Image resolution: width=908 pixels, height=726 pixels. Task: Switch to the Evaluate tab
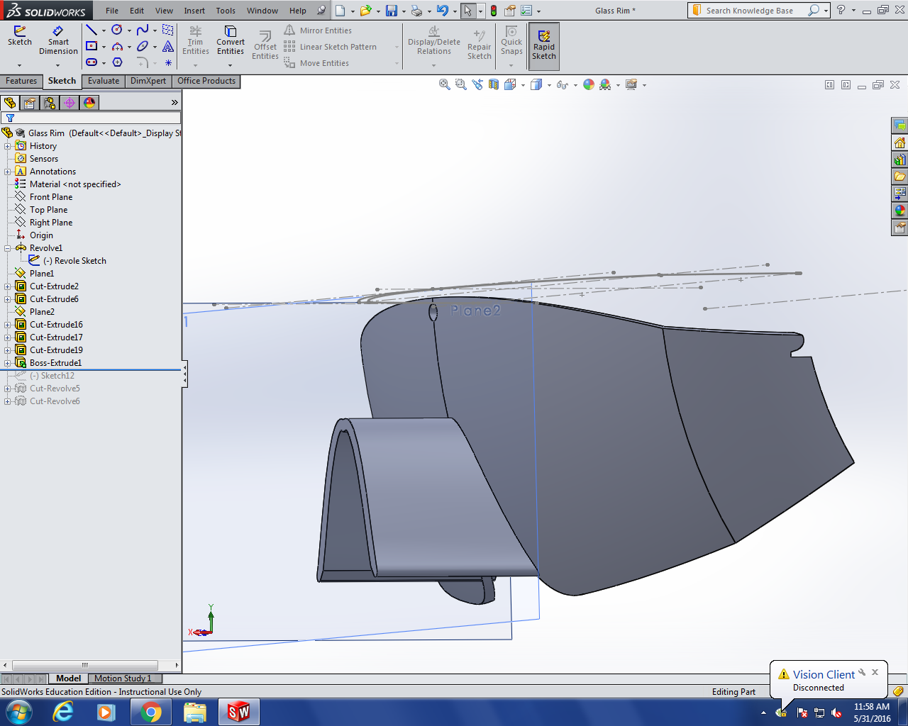click(x=104, y=81)
